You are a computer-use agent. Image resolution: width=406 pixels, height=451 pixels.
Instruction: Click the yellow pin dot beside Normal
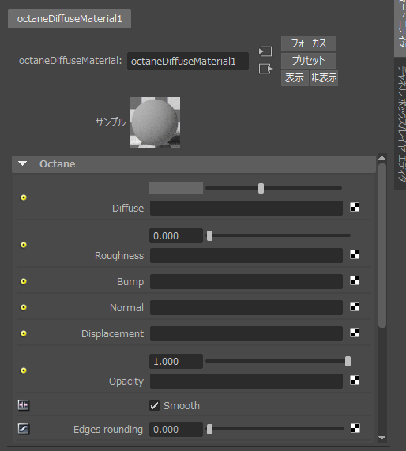coord(24,307)
